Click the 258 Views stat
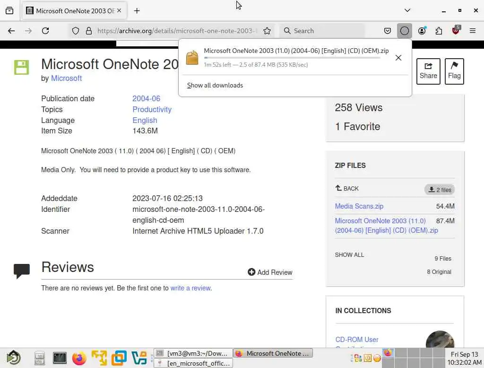The image size is (484, 368). (x=358, y=107)
